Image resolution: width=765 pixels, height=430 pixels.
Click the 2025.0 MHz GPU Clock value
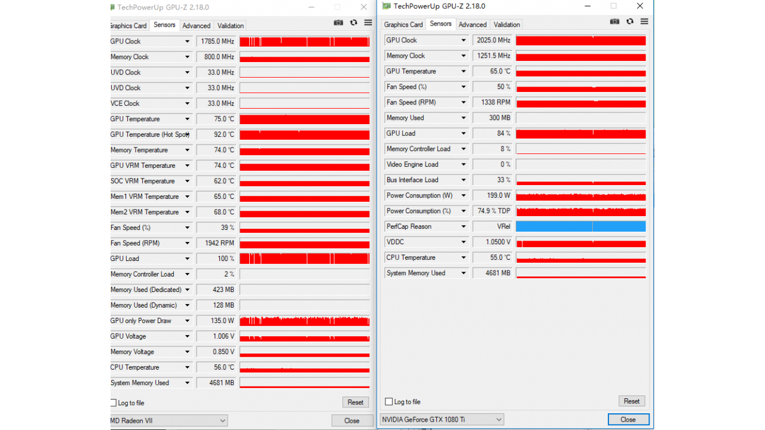492,40
